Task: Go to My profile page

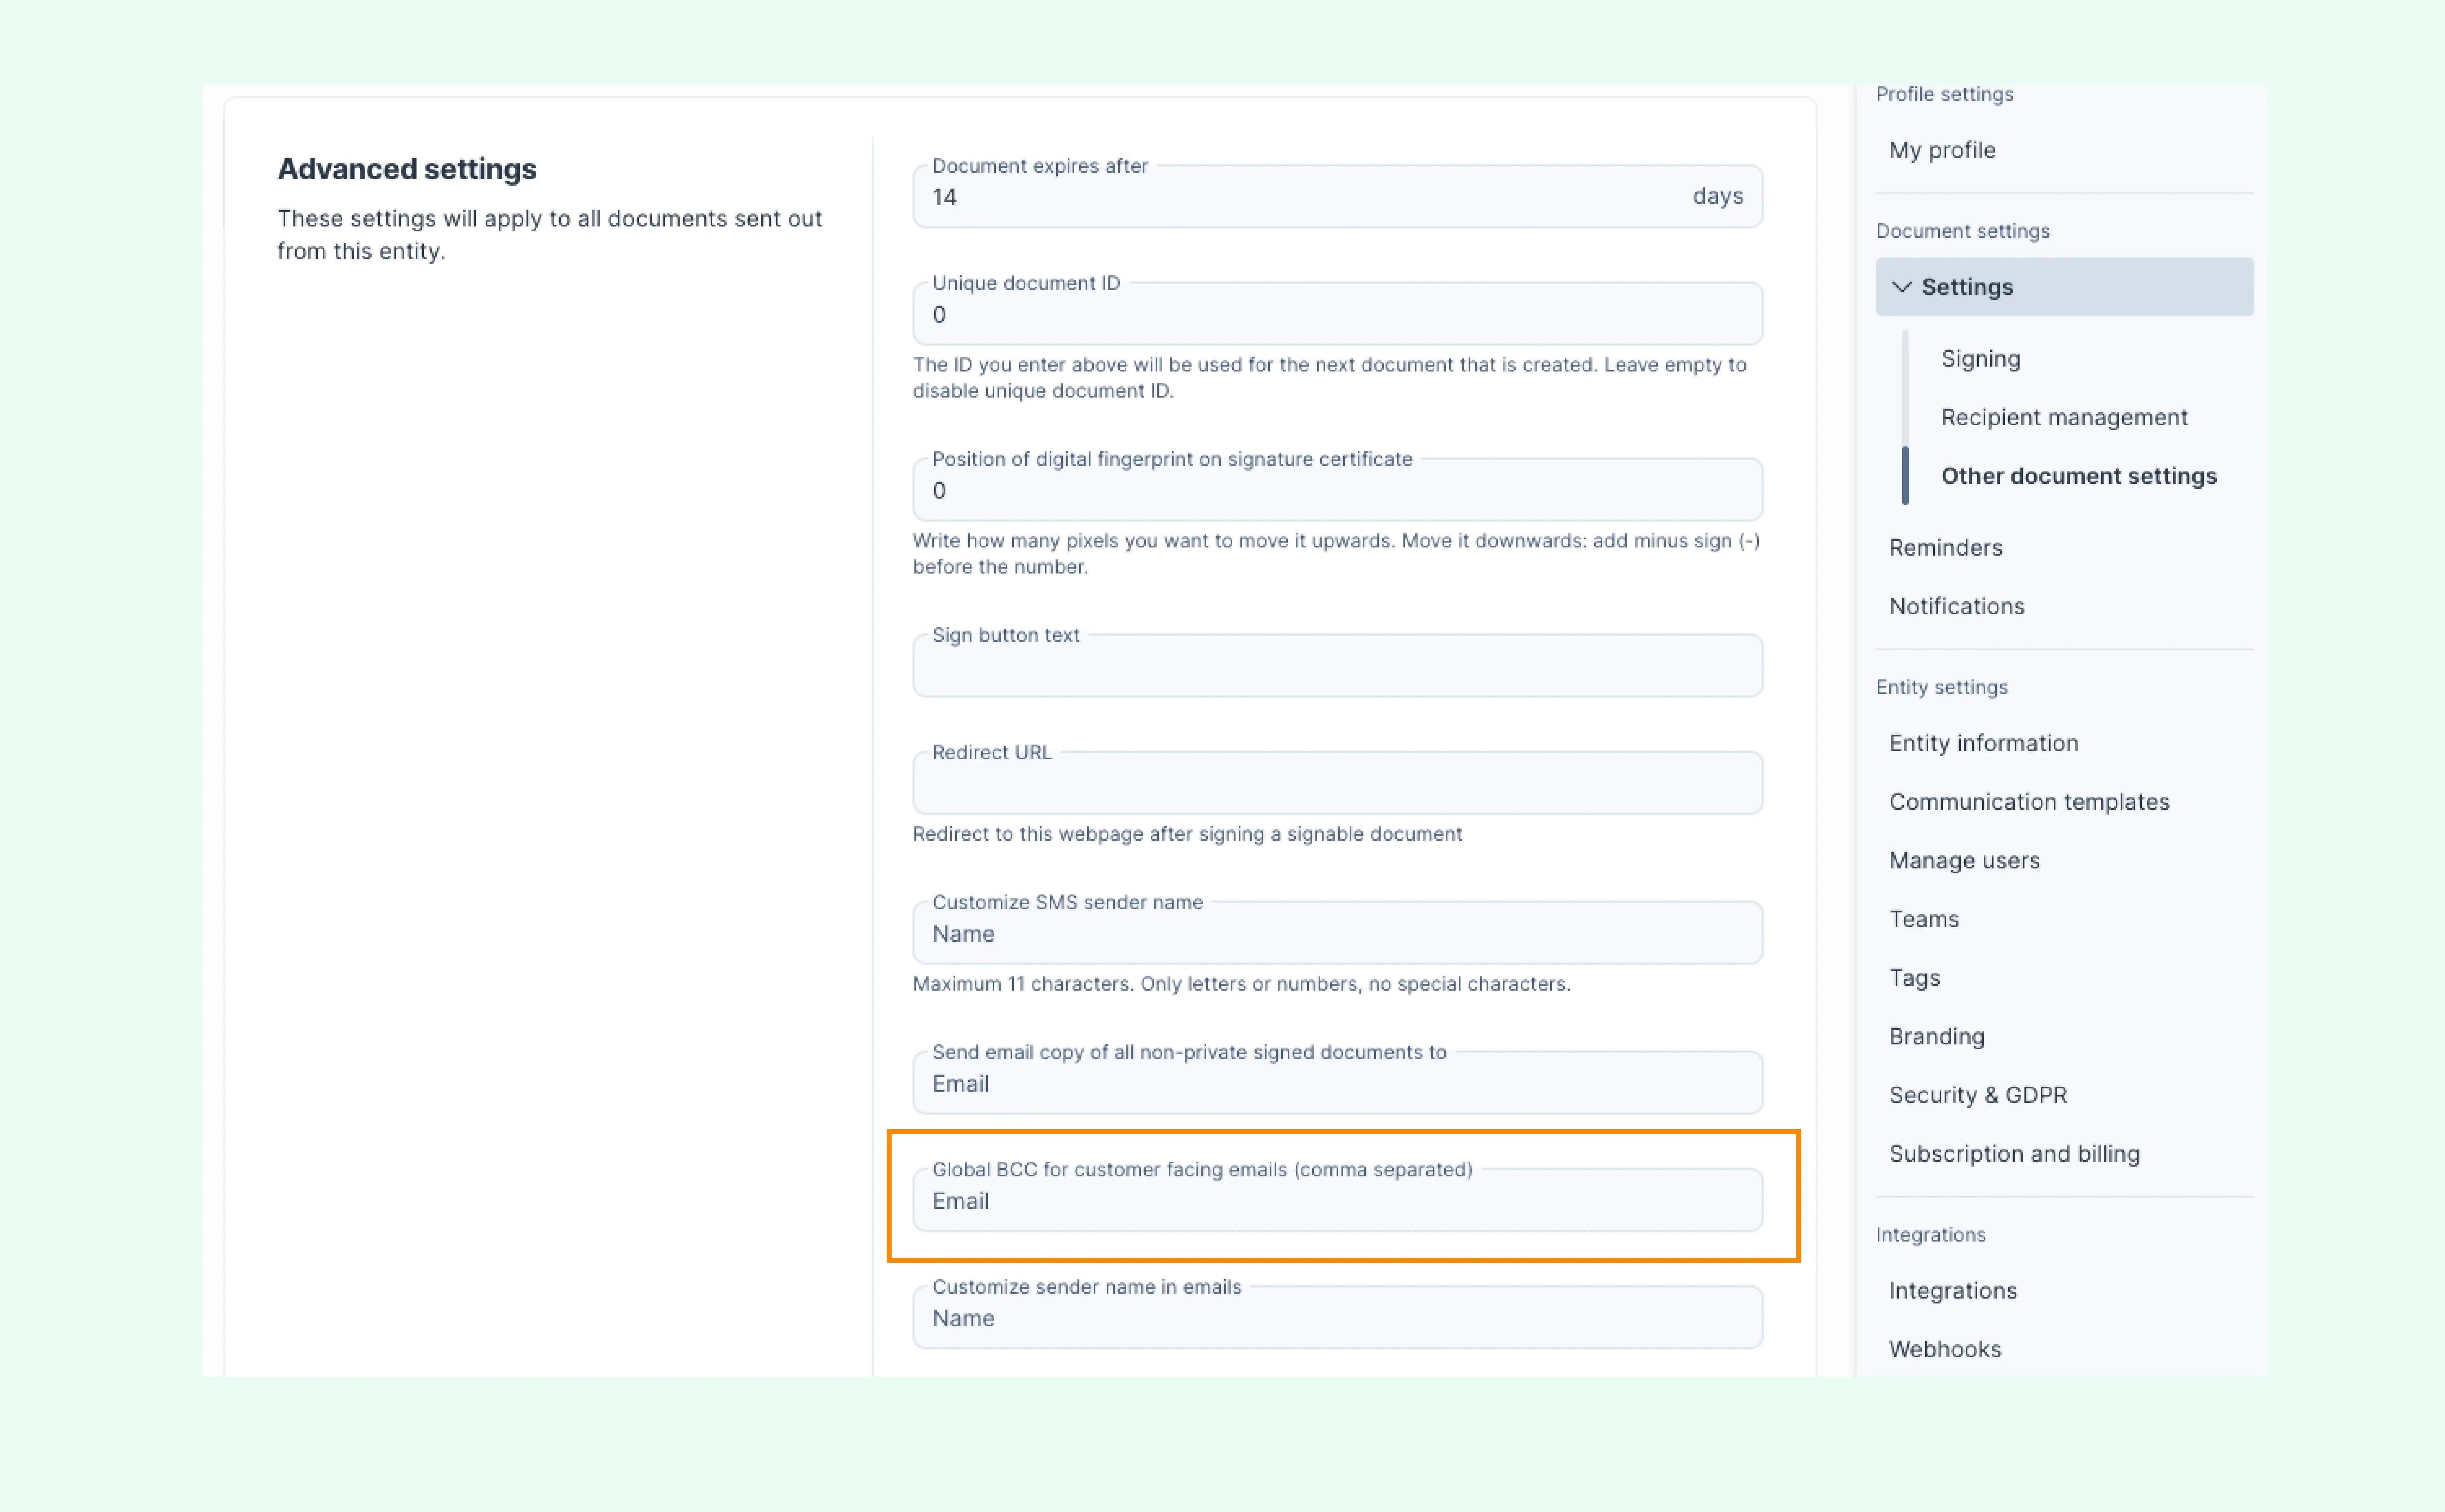Action: (x=1942, y=150)
